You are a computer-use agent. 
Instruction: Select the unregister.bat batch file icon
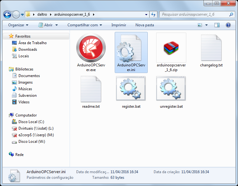pyautogui.click(x=171, y=88)
